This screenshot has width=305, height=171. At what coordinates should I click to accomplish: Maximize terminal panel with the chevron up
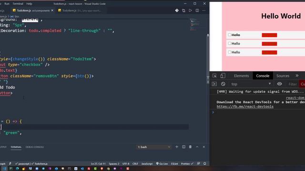point(197,147)
